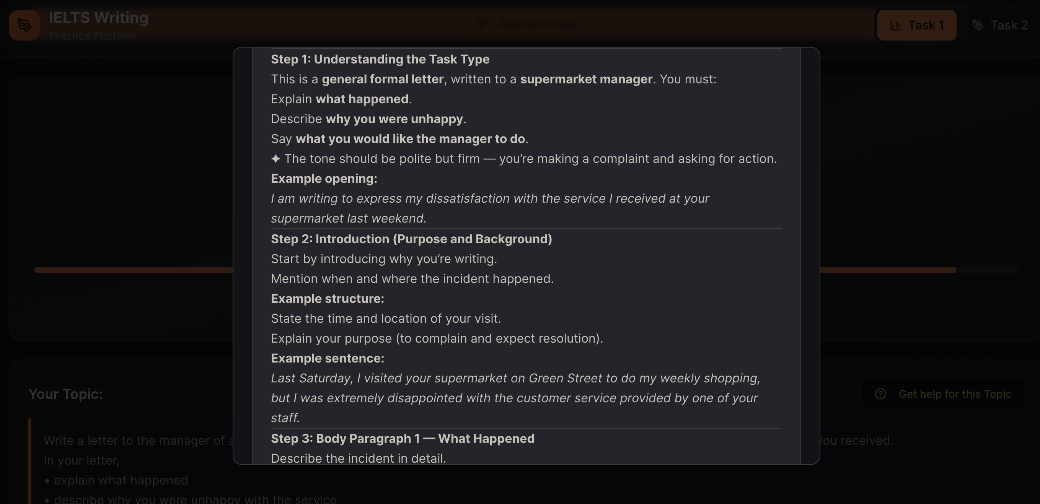Click Step 3: Body Paragraph 1 heading

(402, 439)
